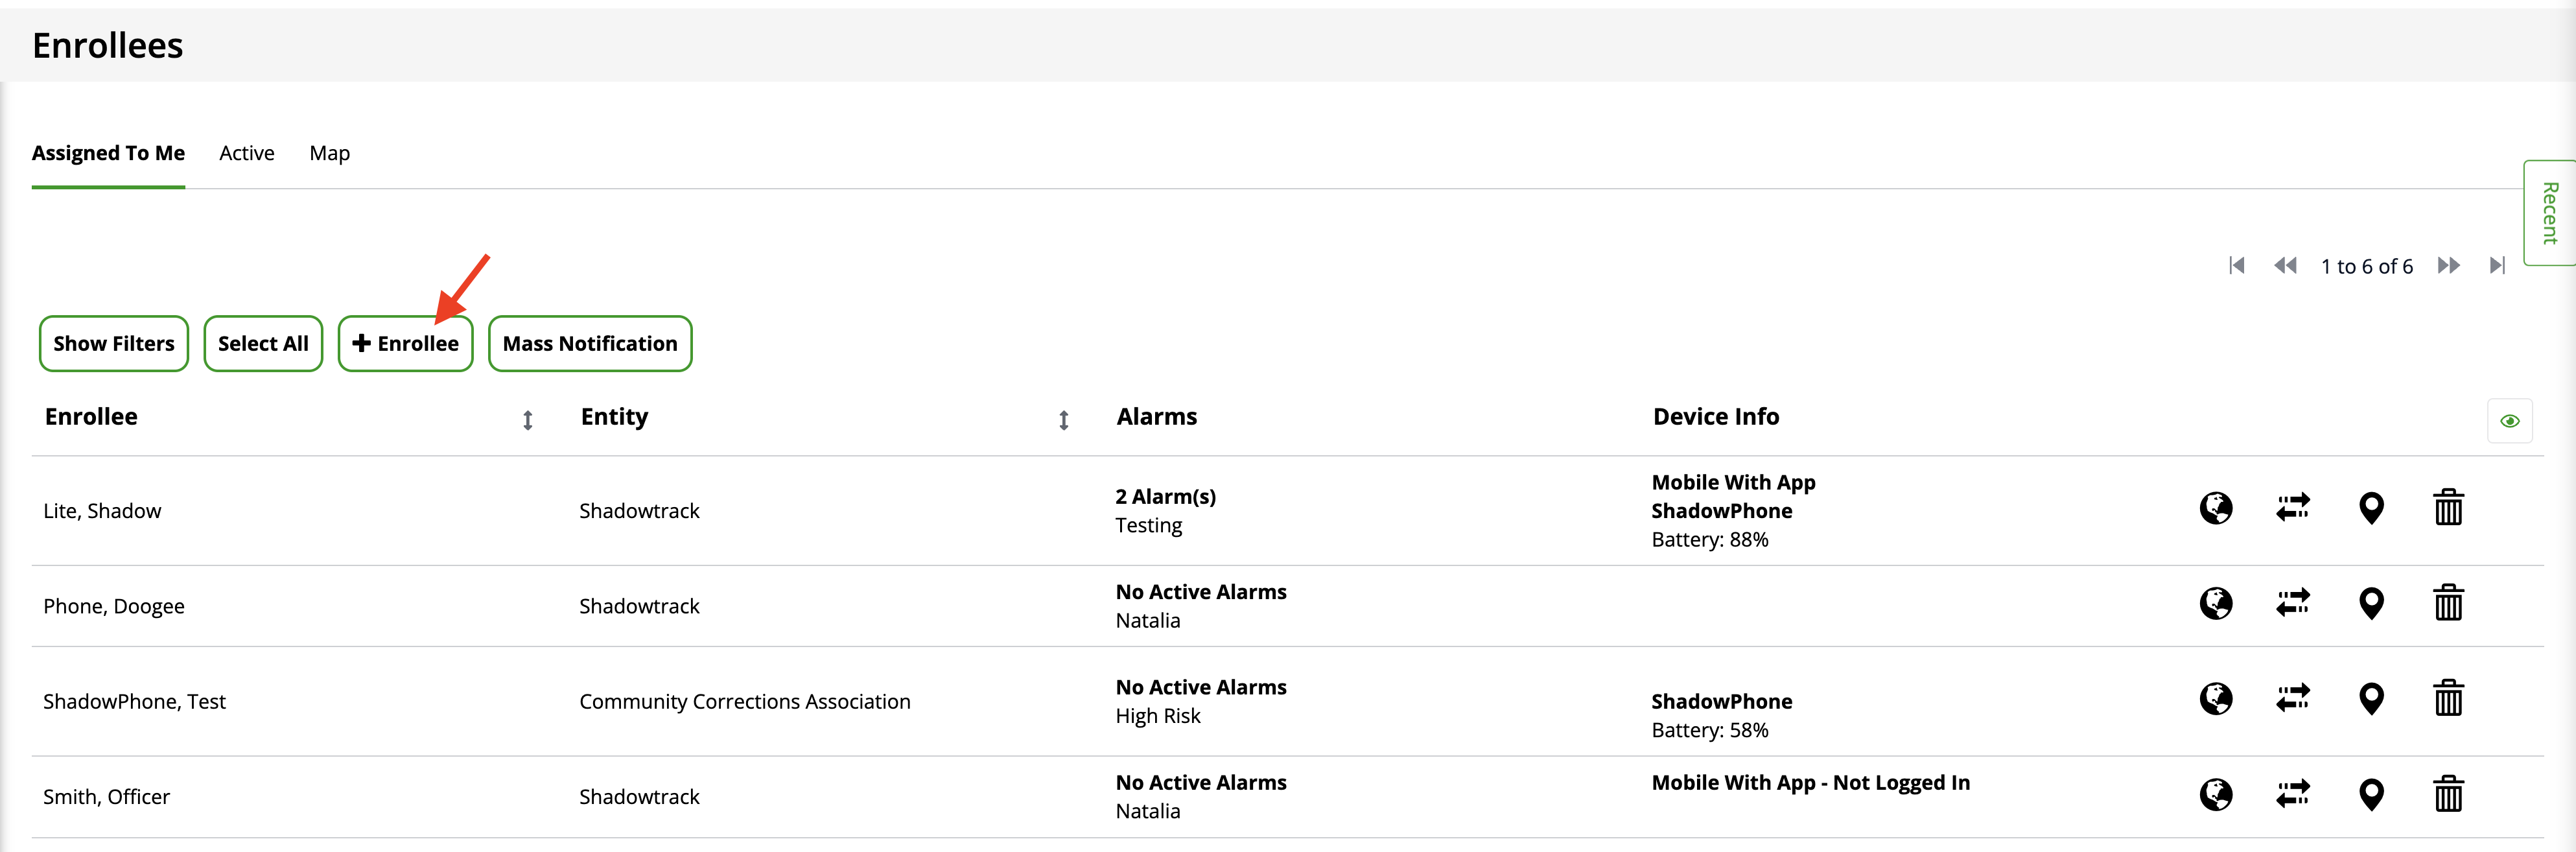Open the Map tab
Viewport: 2576px width, 852px height.
coord(329,153)
